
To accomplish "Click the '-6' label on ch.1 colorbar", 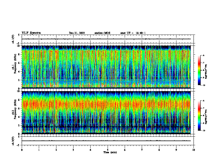I will pos(203,55).
